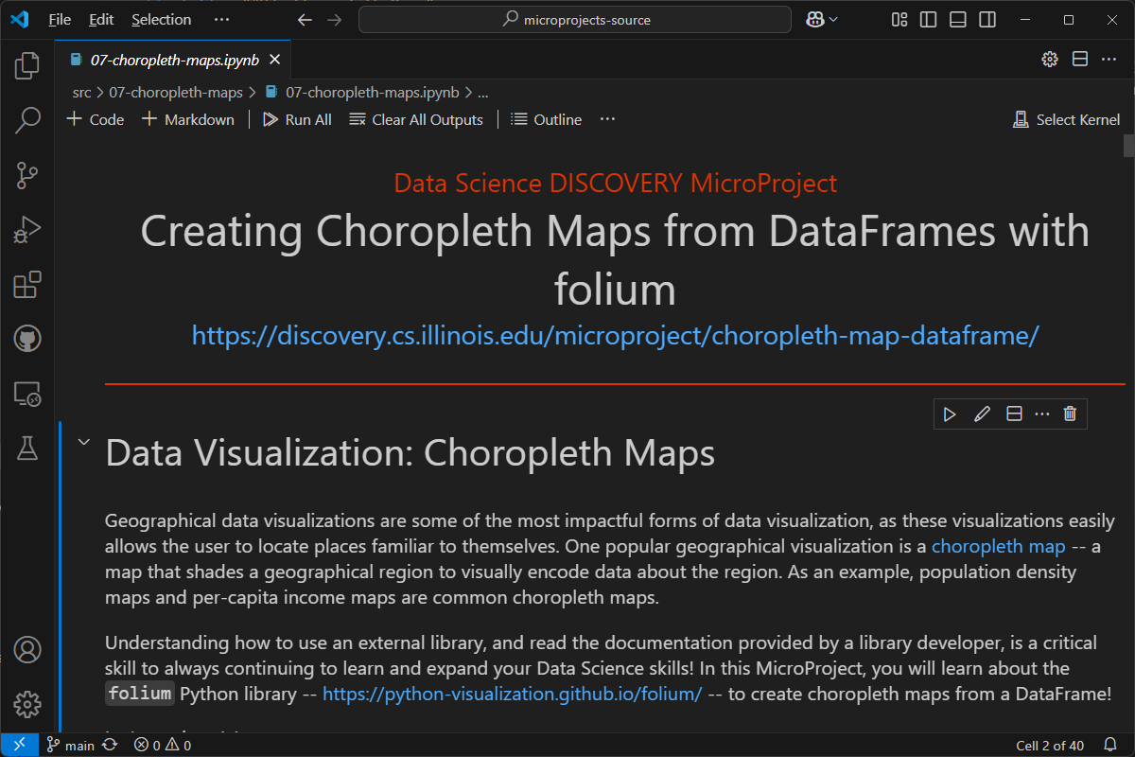Run the current cell with play icon

pos(950,414)
